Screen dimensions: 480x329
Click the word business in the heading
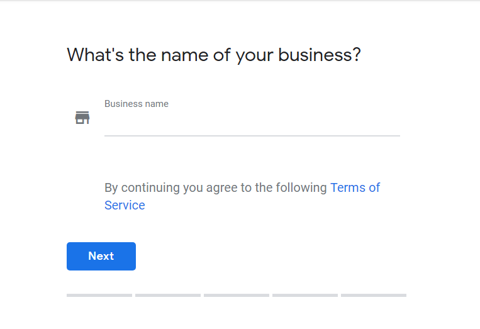pyautogui.click(x=313, y=55)
